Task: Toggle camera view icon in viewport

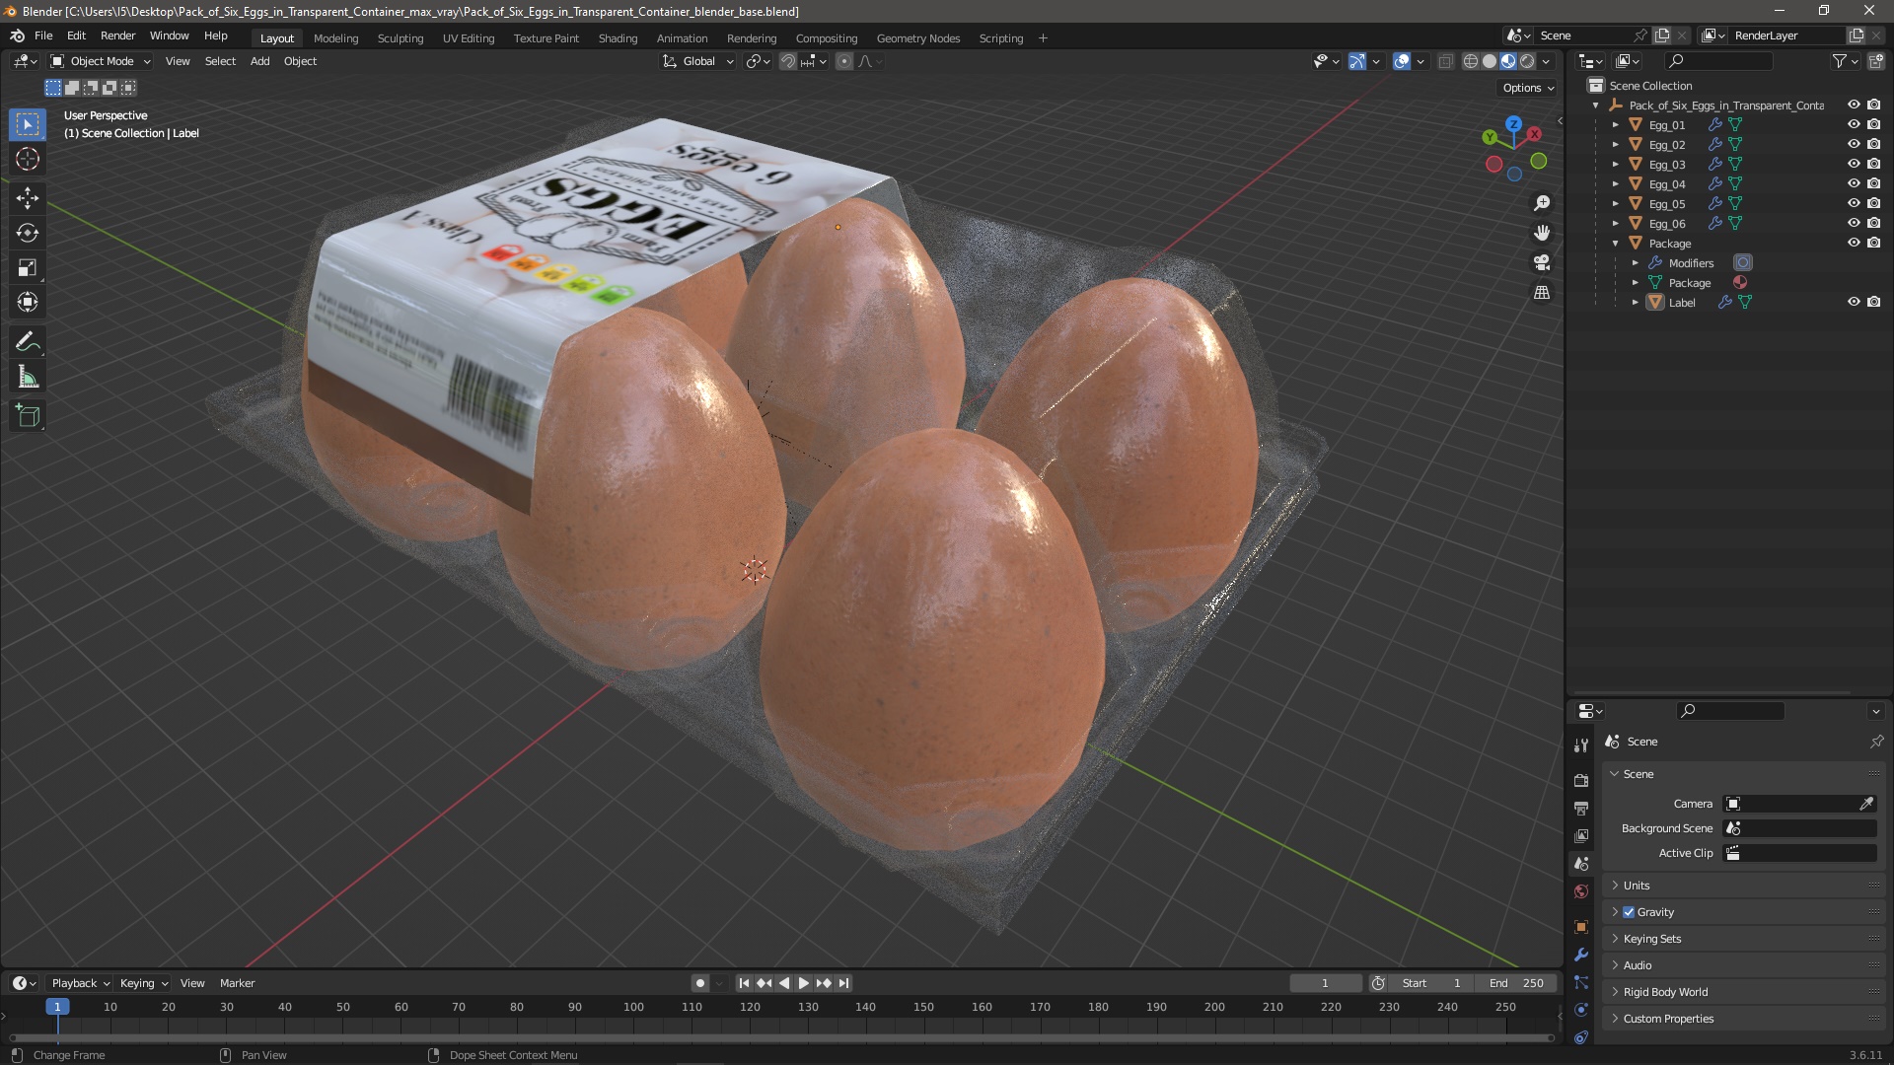Action: [x=1542, y=263]
